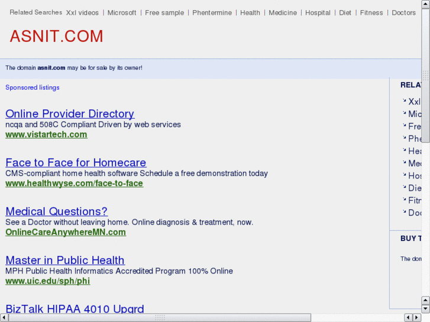The height and width of the screenshot is (322, 430).
Task: Open the Free sample related search
Action: pos(164,12)
